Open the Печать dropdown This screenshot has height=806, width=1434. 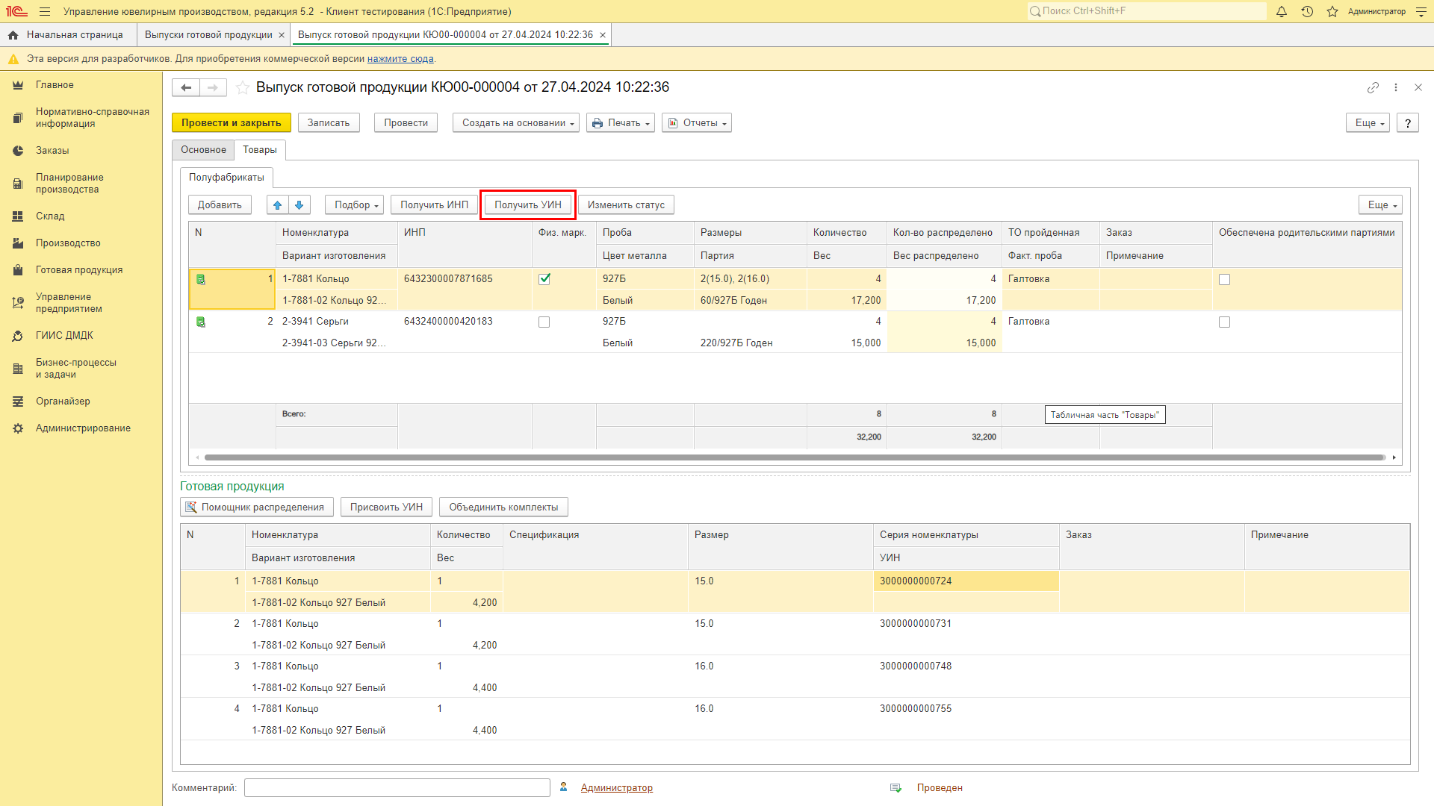click(x=621, y=123)
